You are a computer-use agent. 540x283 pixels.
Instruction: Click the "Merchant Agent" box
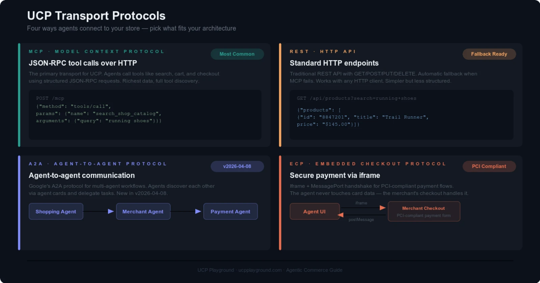(x=143, y=211)
